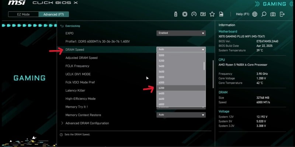Select the High-Efficiency Mode row
295x147 pixels.
(x=80, y=99)
